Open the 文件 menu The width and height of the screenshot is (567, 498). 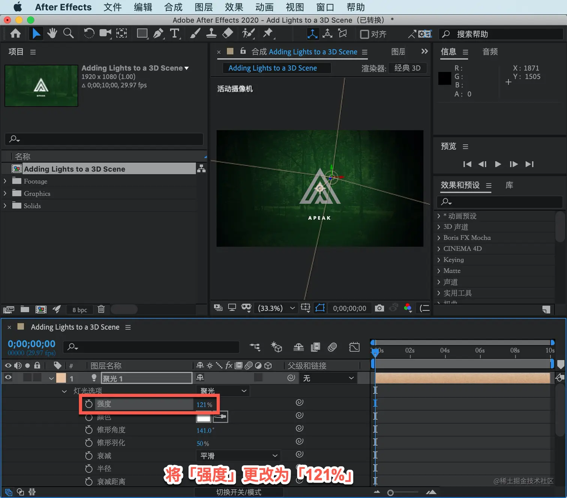112,7
